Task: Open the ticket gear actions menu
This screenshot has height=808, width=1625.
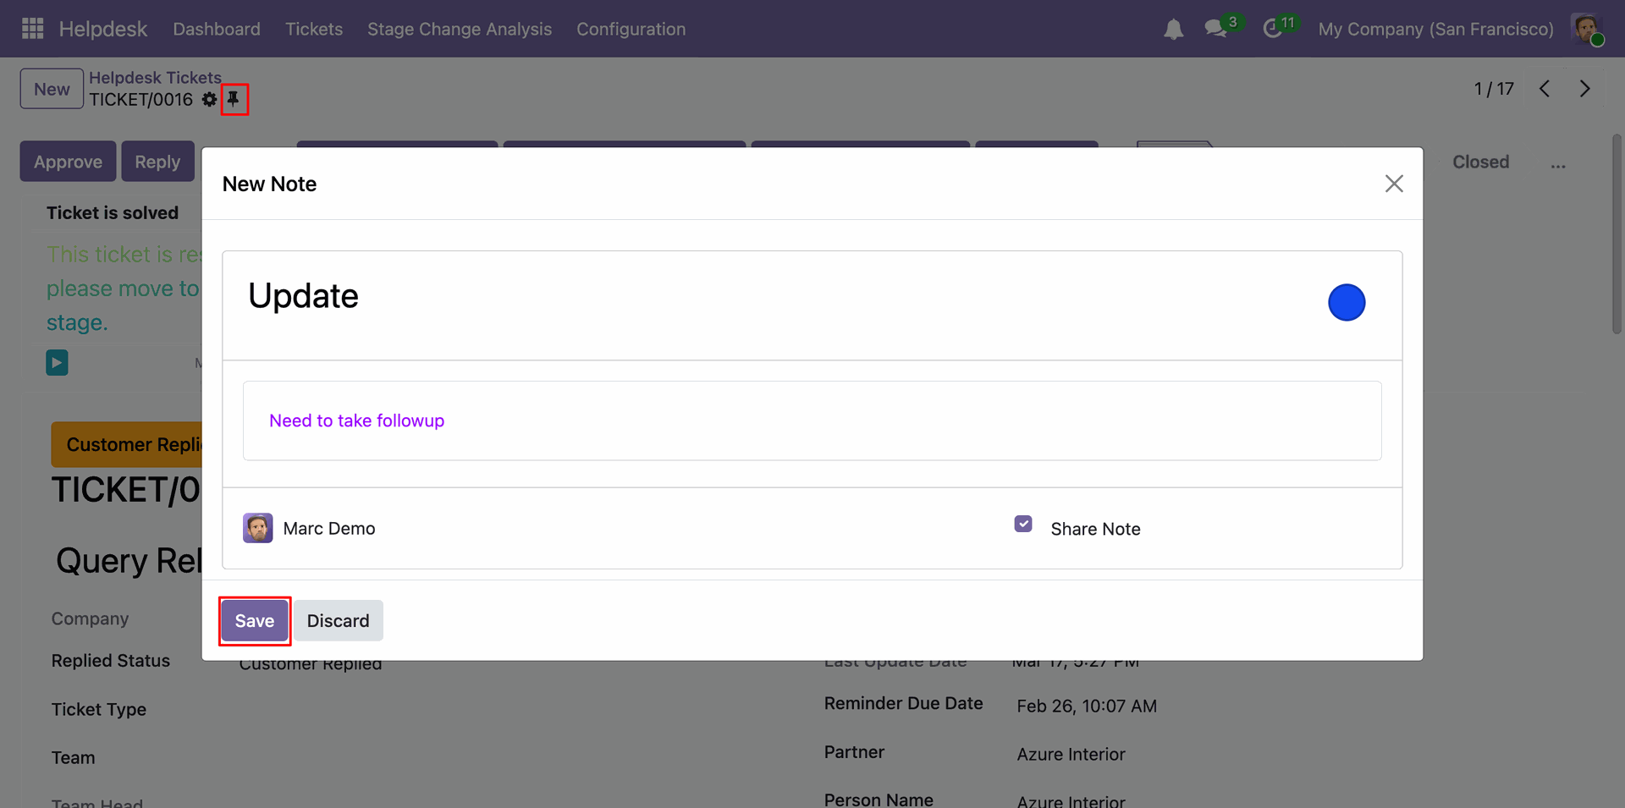Action: click(x=209, y=100)
